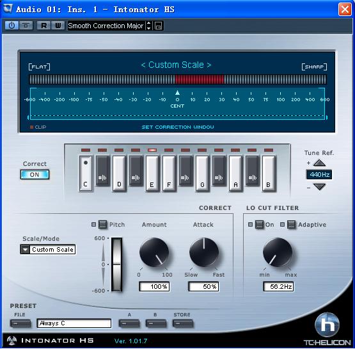Click the Attack knob
This screenshot has height=349, width=355.
coord(204,252)
